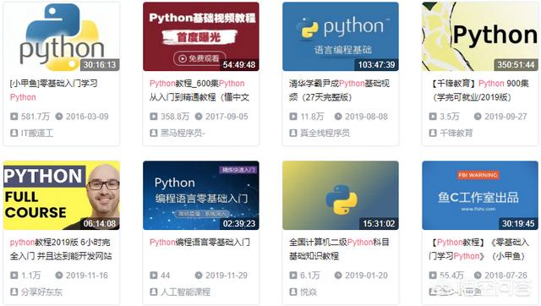The height and width of the screenshot is (306, 541).
Task: Open the python 语言编程基础 blue thumbnail
Action: 341,36
